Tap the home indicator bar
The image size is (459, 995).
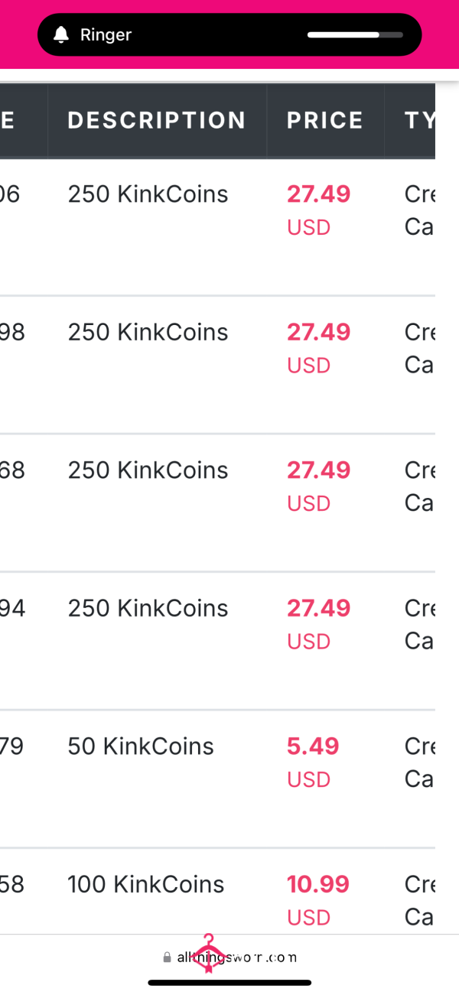click(229, 982)
